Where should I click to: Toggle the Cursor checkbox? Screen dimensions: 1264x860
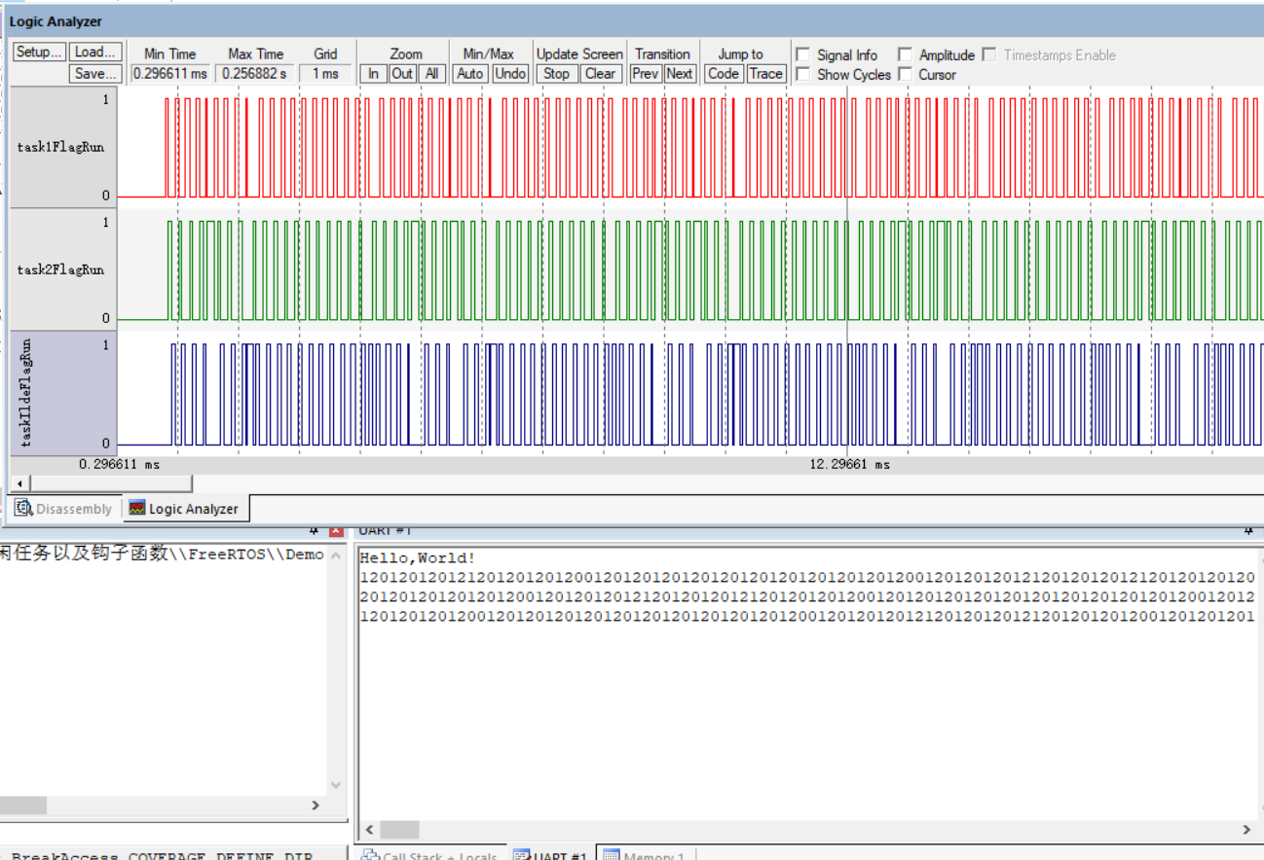point(905,75)
